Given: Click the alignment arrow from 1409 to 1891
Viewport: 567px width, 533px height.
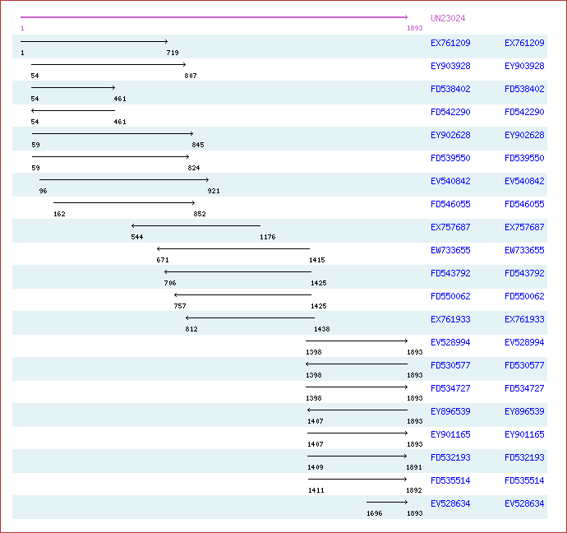Looking at the screenshot, I should click(x=357, y=456).
